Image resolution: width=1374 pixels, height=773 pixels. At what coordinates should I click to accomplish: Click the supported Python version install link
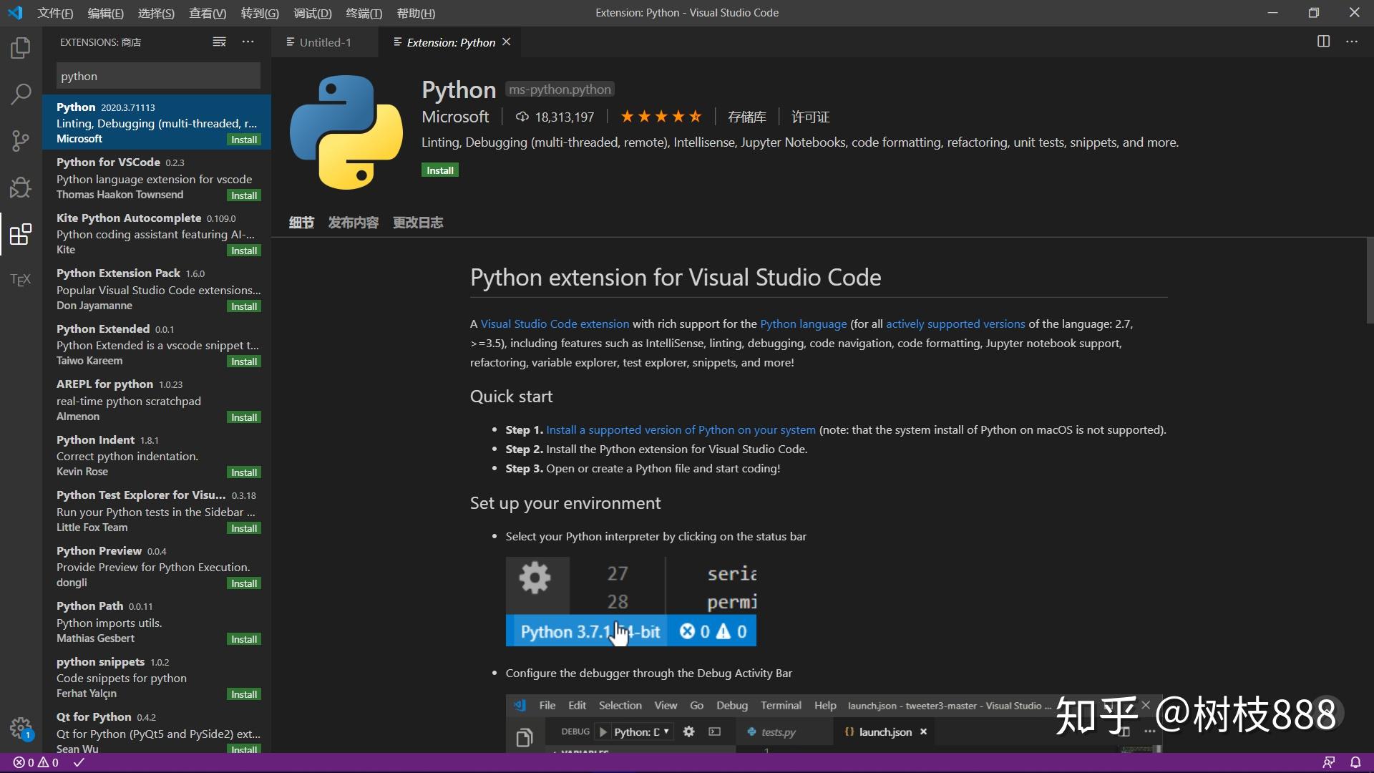680,429
